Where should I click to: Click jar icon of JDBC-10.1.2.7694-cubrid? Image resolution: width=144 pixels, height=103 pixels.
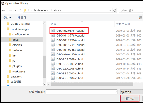pyautogui.click(x=53, y=40)
